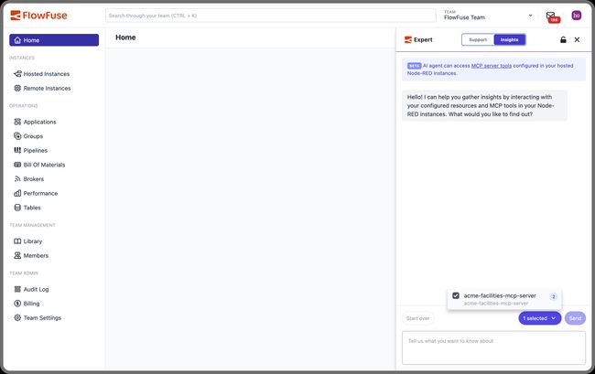Close the Expert panel
This screenshot has height=374, width=595.
[578, 40]
